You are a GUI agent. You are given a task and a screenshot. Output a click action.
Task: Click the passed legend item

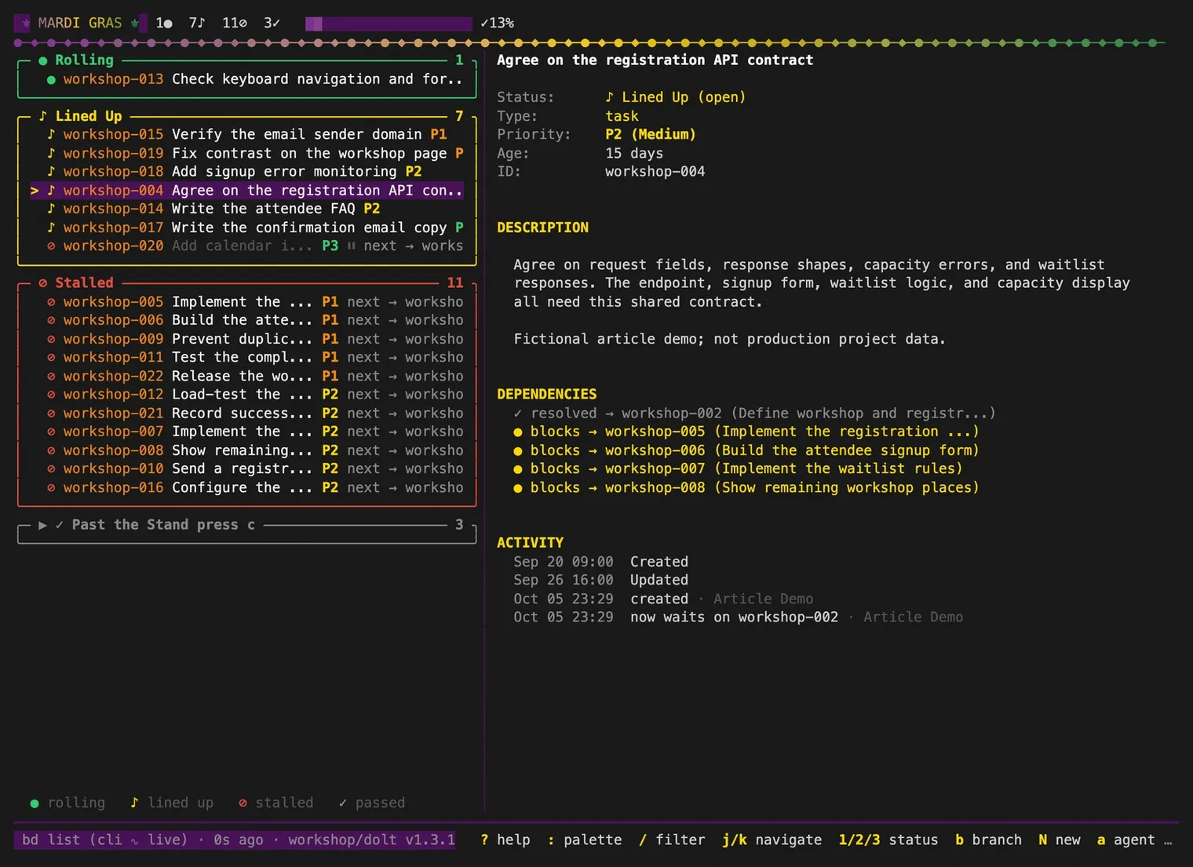[x=372, y=803]
